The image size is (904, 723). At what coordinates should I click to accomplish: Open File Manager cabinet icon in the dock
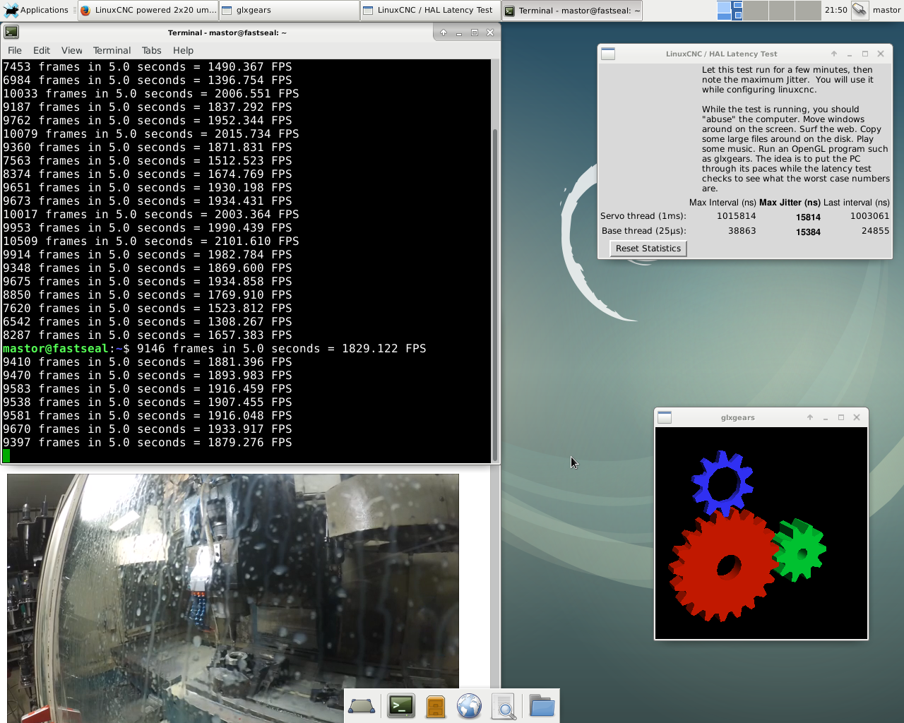point(436,706)
